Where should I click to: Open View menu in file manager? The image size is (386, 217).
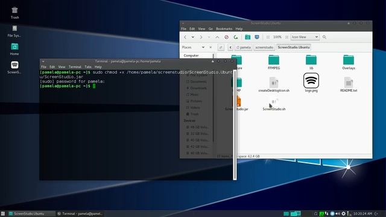point(201,29)
